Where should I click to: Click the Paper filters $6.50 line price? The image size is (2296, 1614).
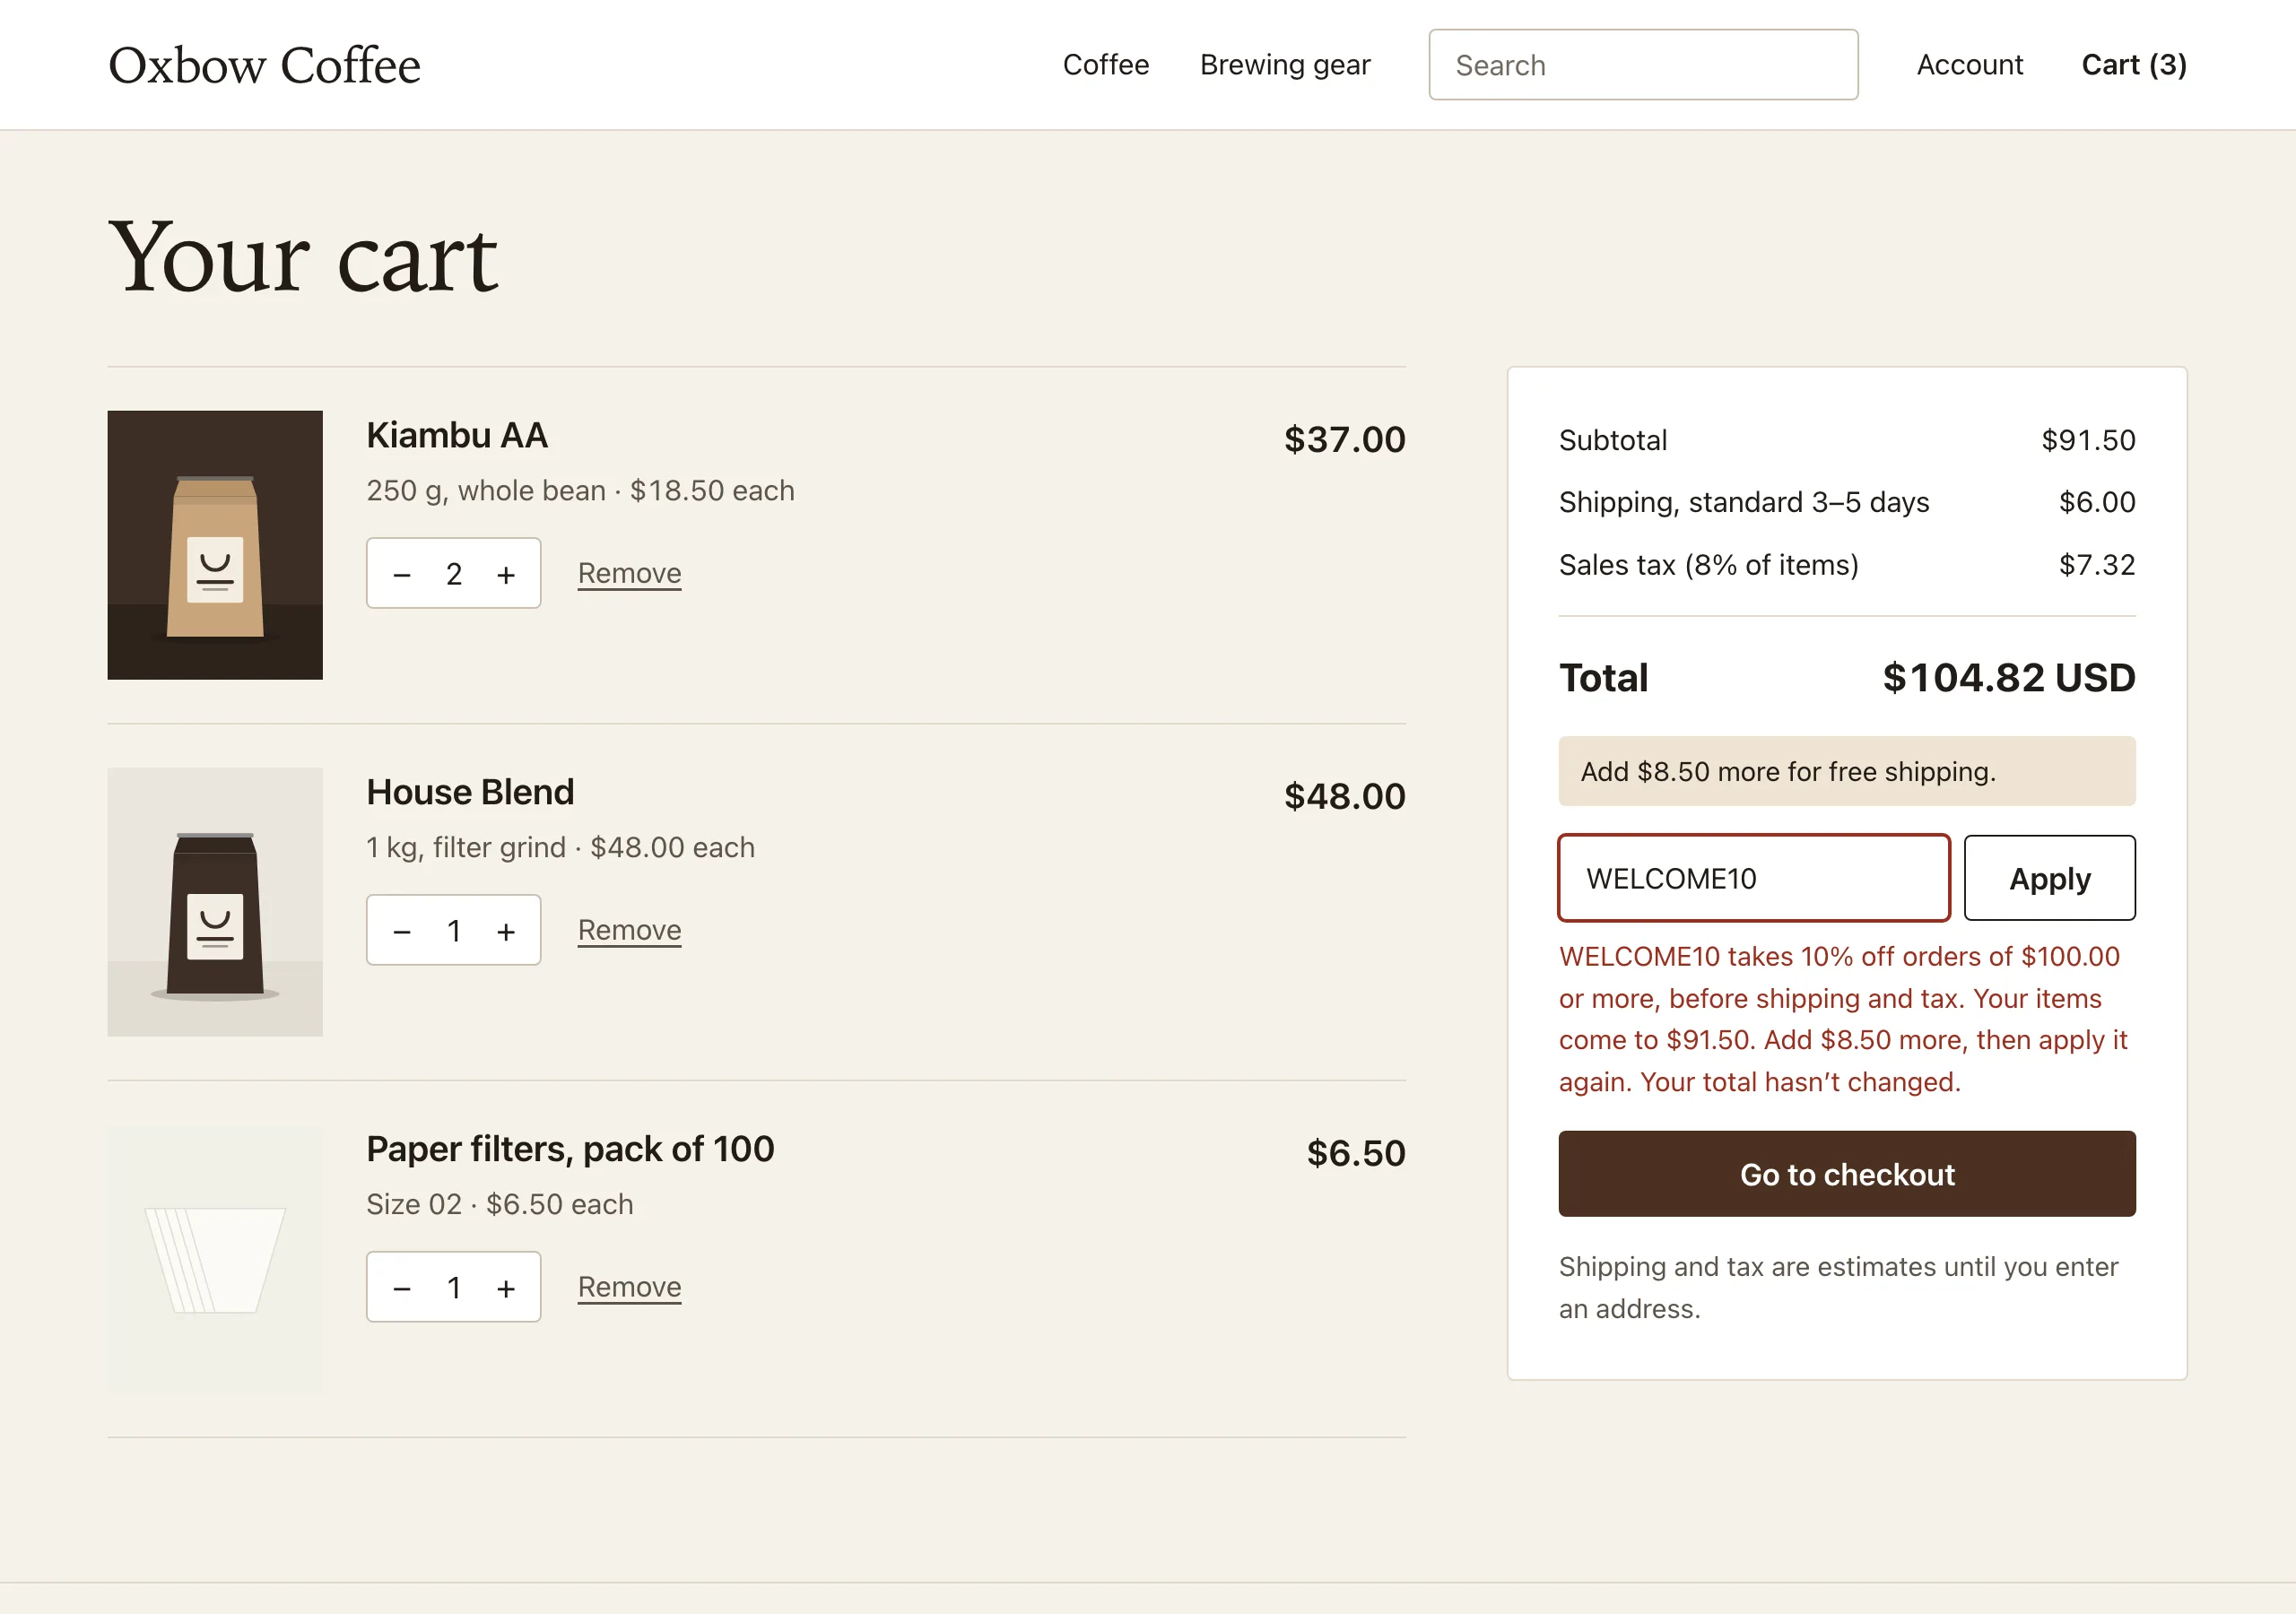pos(1356,1153)
